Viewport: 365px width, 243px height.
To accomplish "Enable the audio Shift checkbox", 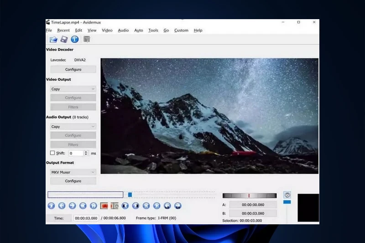I will click(52, 153).
